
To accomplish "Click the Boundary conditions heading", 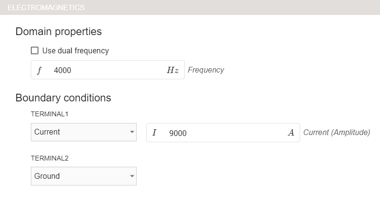I will (x=63, y=98).
